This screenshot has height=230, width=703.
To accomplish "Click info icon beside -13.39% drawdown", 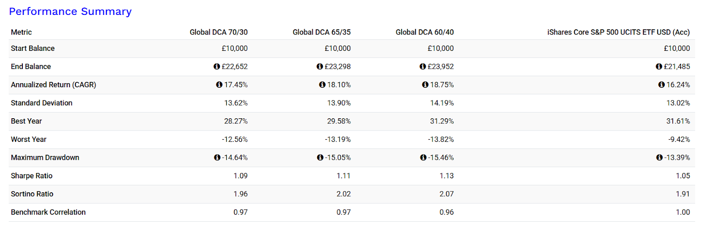I will (x=660, y=157).
